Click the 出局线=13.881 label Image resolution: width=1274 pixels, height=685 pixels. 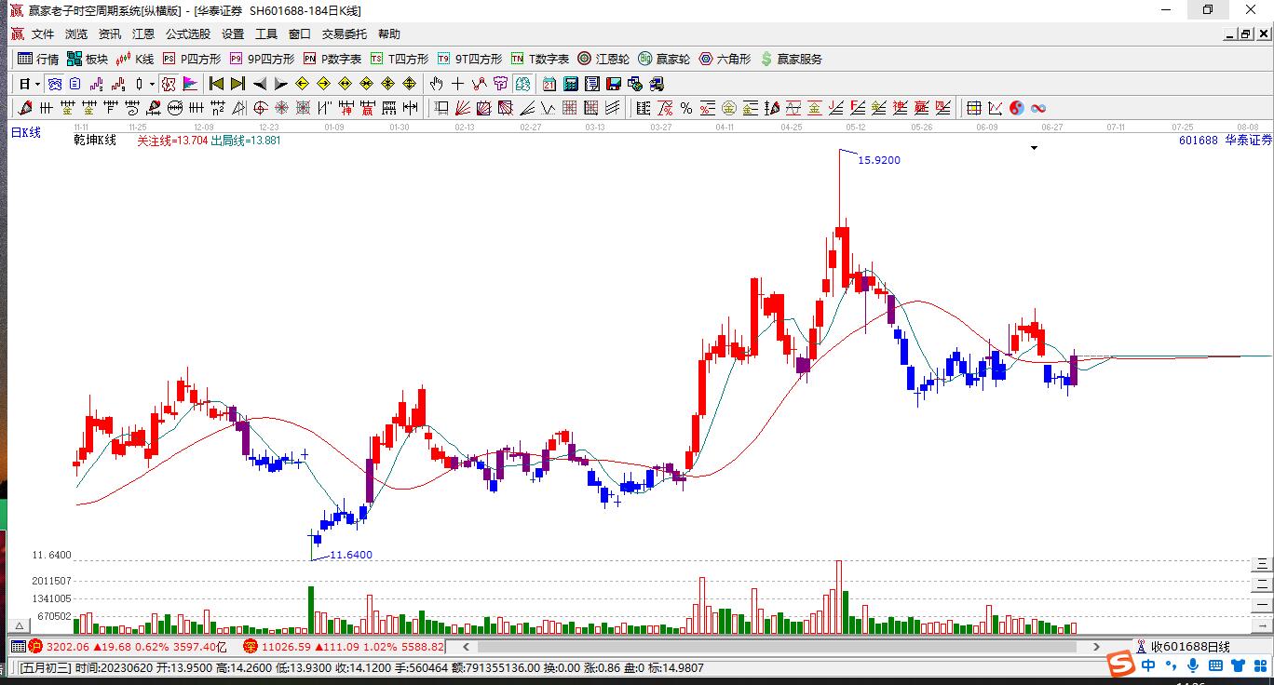pos(246,141)
